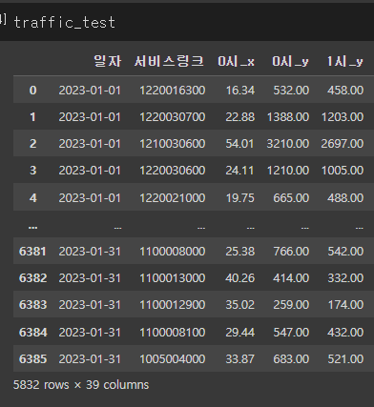This screenshot has width=374, height=407.
Task: Click row index 0
Action: pyautogui.click(x=32, y=91)
